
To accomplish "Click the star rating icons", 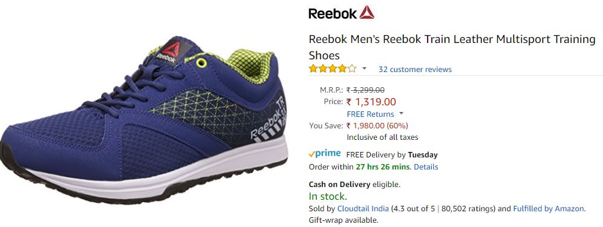I will (333, 69).
